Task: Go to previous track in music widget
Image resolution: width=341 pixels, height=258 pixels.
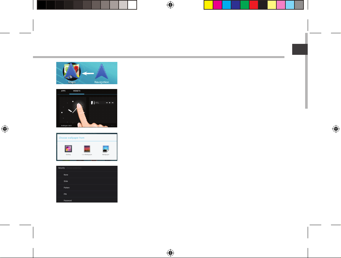Action: tap(106, 103)
